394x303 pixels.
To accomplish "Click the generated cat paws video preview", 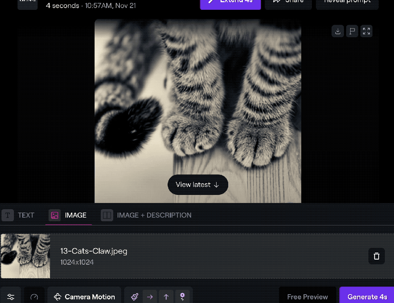I will (198, 111).
